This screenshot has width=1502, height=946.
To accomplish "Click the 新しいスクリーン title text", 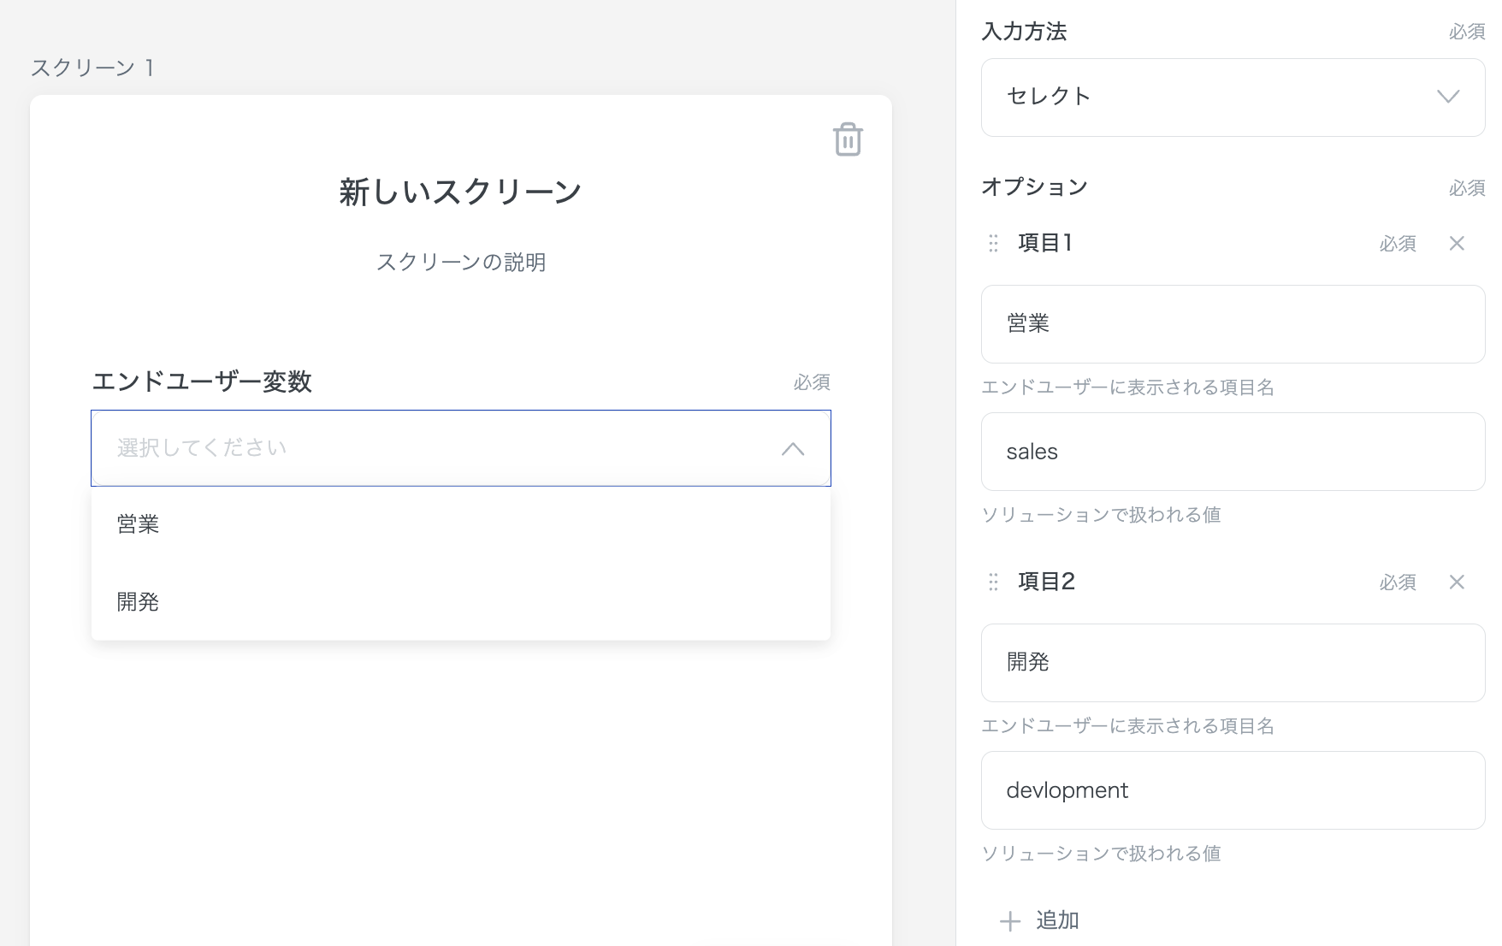I will click(x=460, y=192).
